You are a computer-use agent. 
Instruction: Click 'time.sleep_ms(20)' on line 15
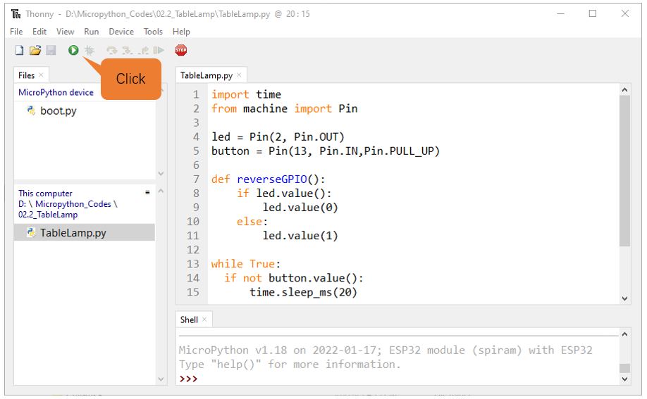coord(303,292)
